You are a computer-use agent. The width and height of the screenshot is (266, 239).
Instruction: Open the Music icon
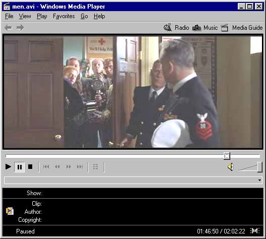click(x=196, y=28)
